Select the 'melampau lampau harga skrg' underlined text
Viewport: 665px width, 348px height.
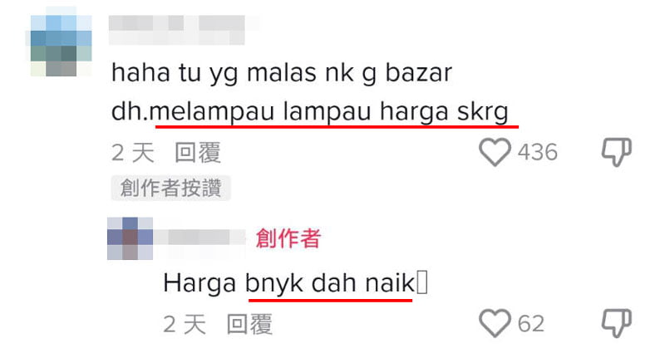coord(329,112)
